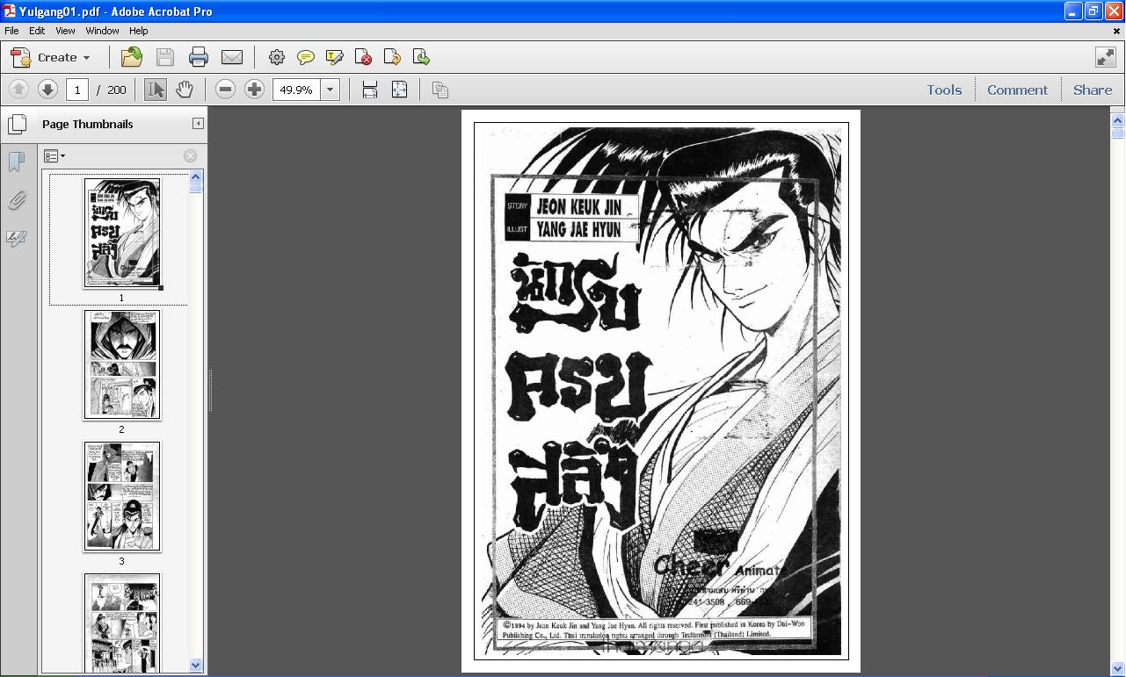Open thumbnail options dropdown menu
Screen dimensions: 1126x677
pos(54,156)
